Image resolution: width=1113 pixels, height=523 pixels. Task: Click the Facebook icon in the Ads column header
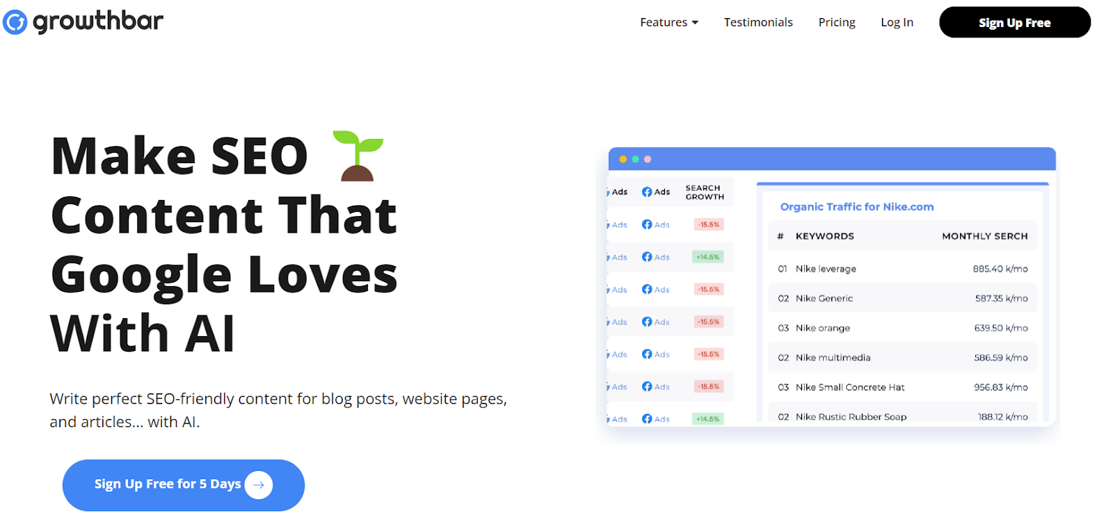(647, 192)
